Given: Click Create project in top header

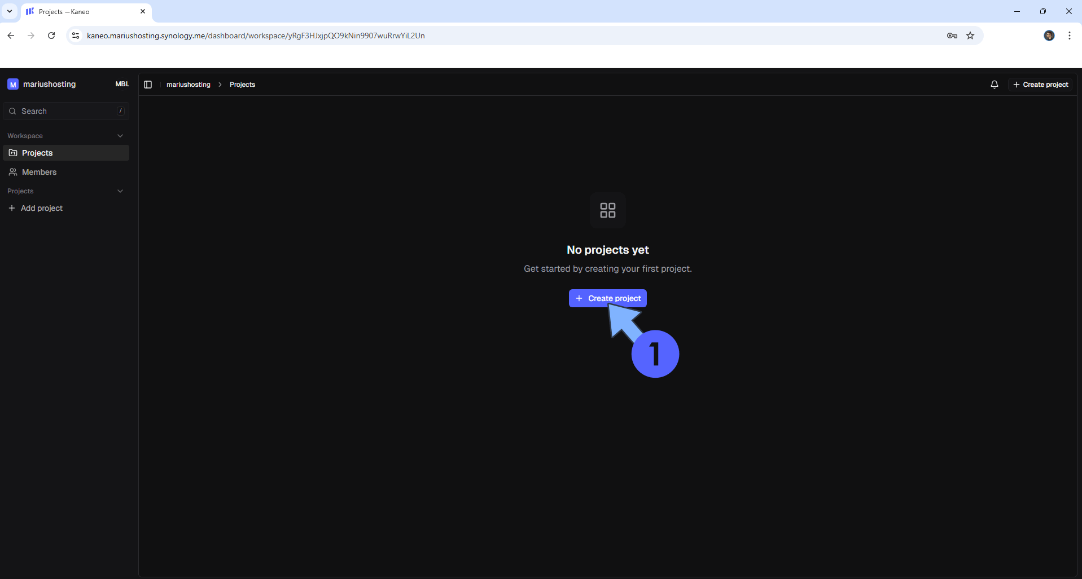Looking at the screenshot, I should [1040, 85].
